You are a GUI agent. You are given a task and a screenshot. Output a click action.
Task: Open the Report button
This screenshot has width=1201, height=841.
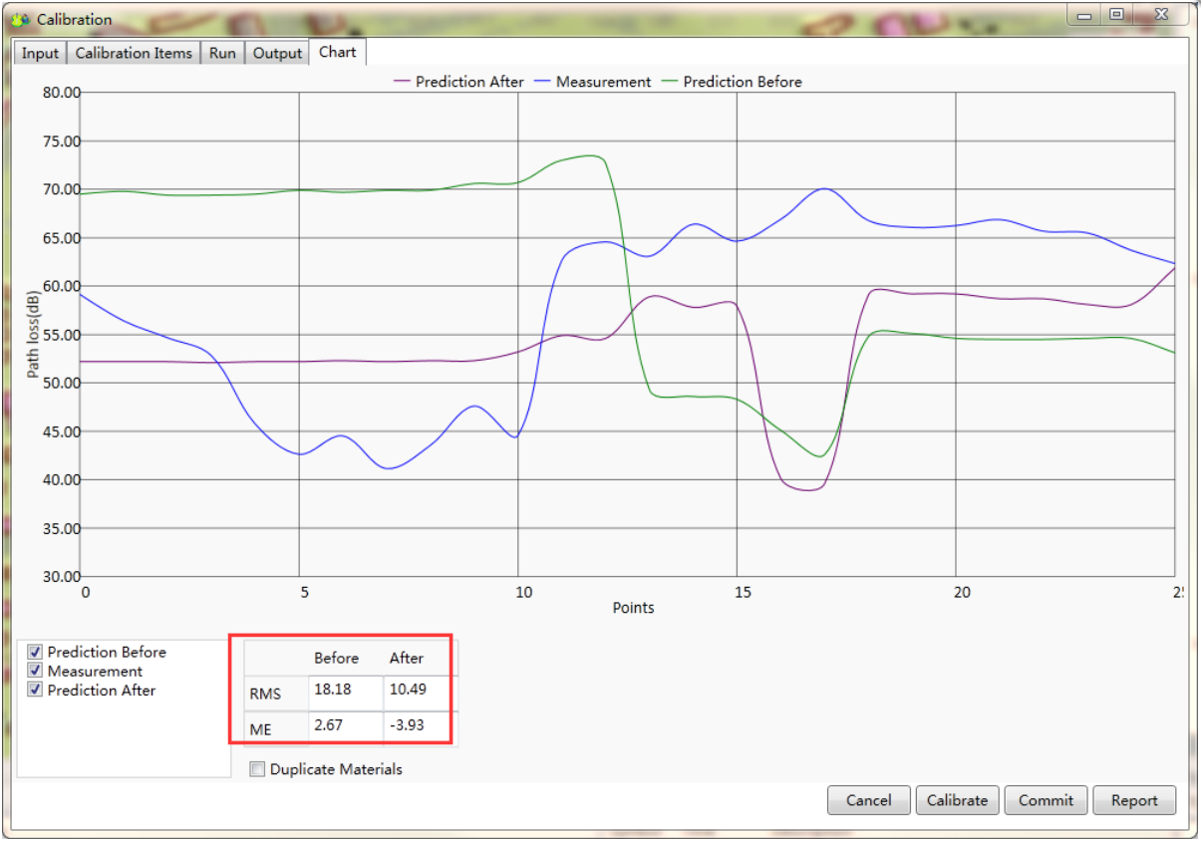1134,800
